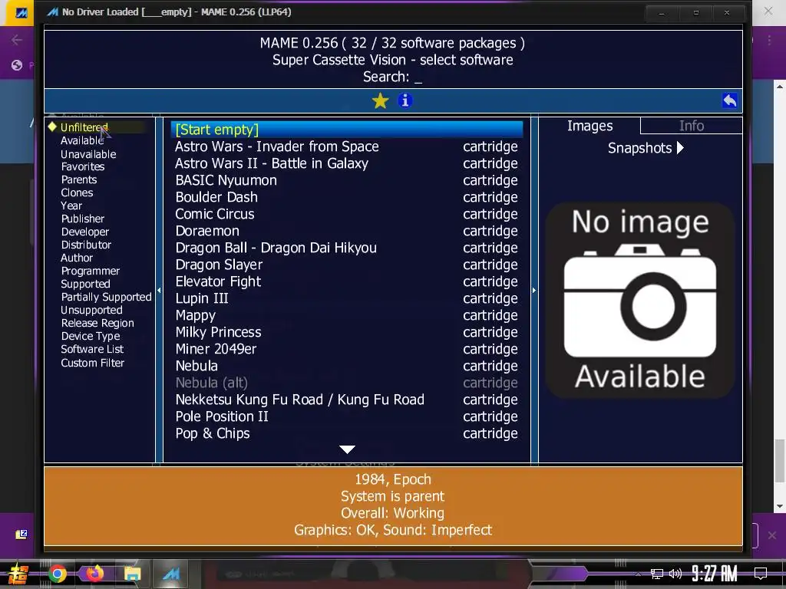This screenshot has width=786, height=589.
Task: Click the network icon in system tray
Action: coord(656,574)
